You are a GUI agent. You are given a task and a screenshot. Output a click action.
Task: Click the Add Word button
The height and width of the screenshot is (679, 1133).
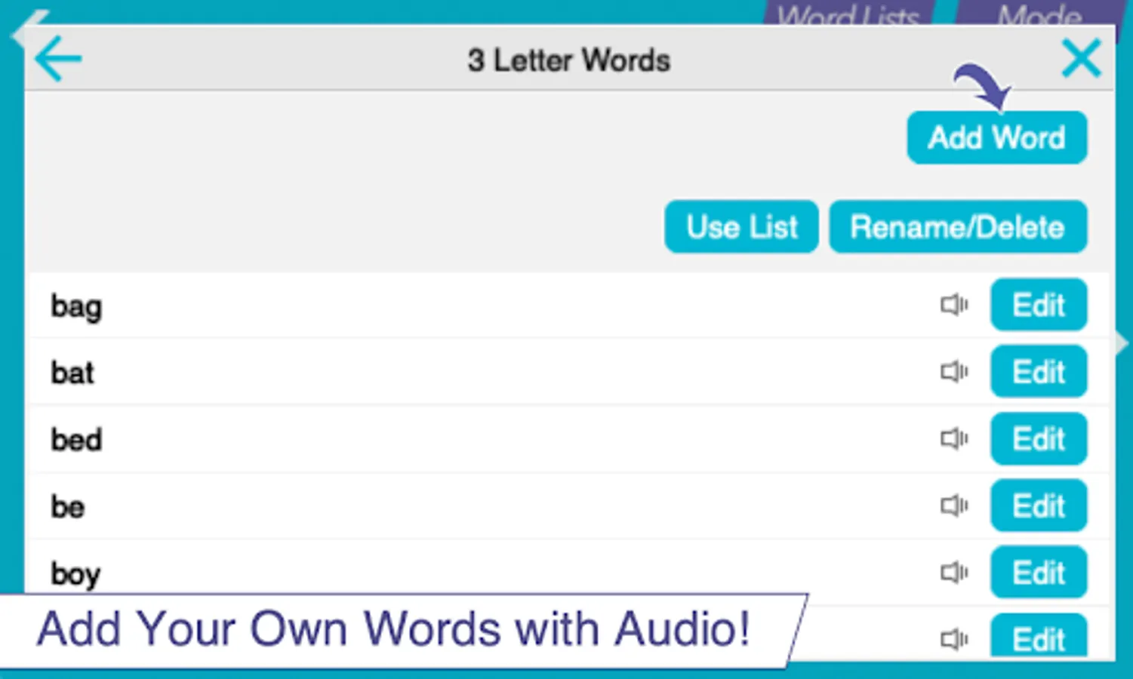point(997,137)
